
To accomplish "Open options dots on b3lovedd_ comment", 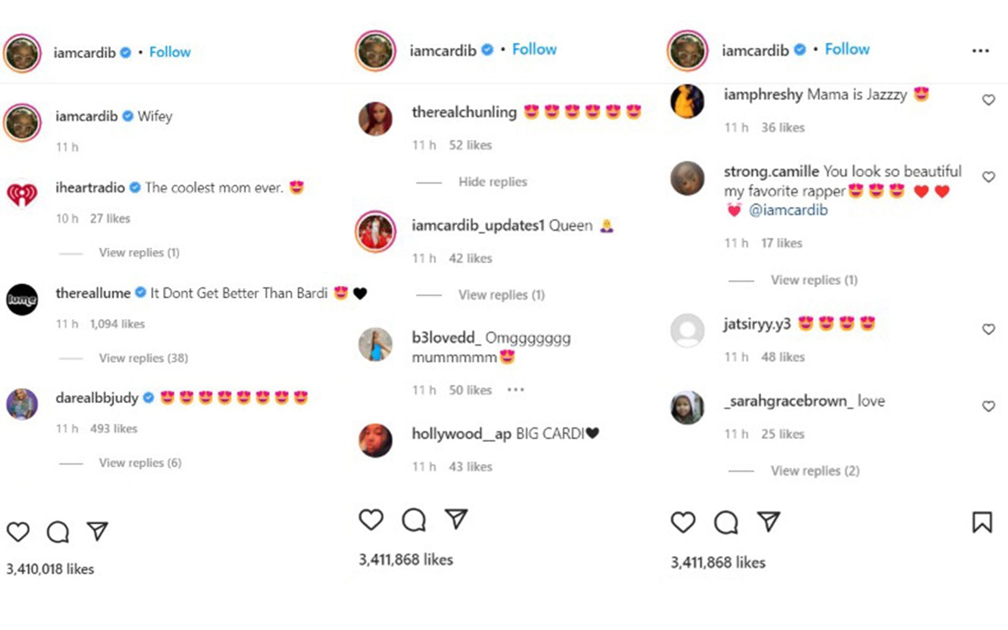I will coord(516,390).
